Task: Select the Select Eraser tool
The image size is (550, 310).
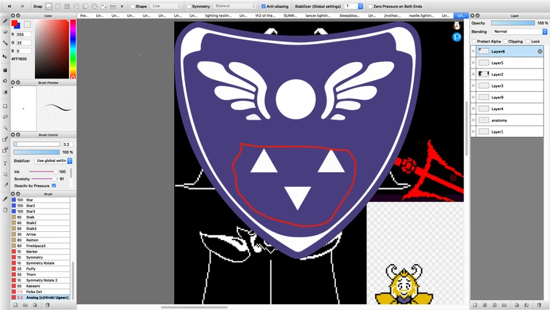Action: click(x=5, y=150)
